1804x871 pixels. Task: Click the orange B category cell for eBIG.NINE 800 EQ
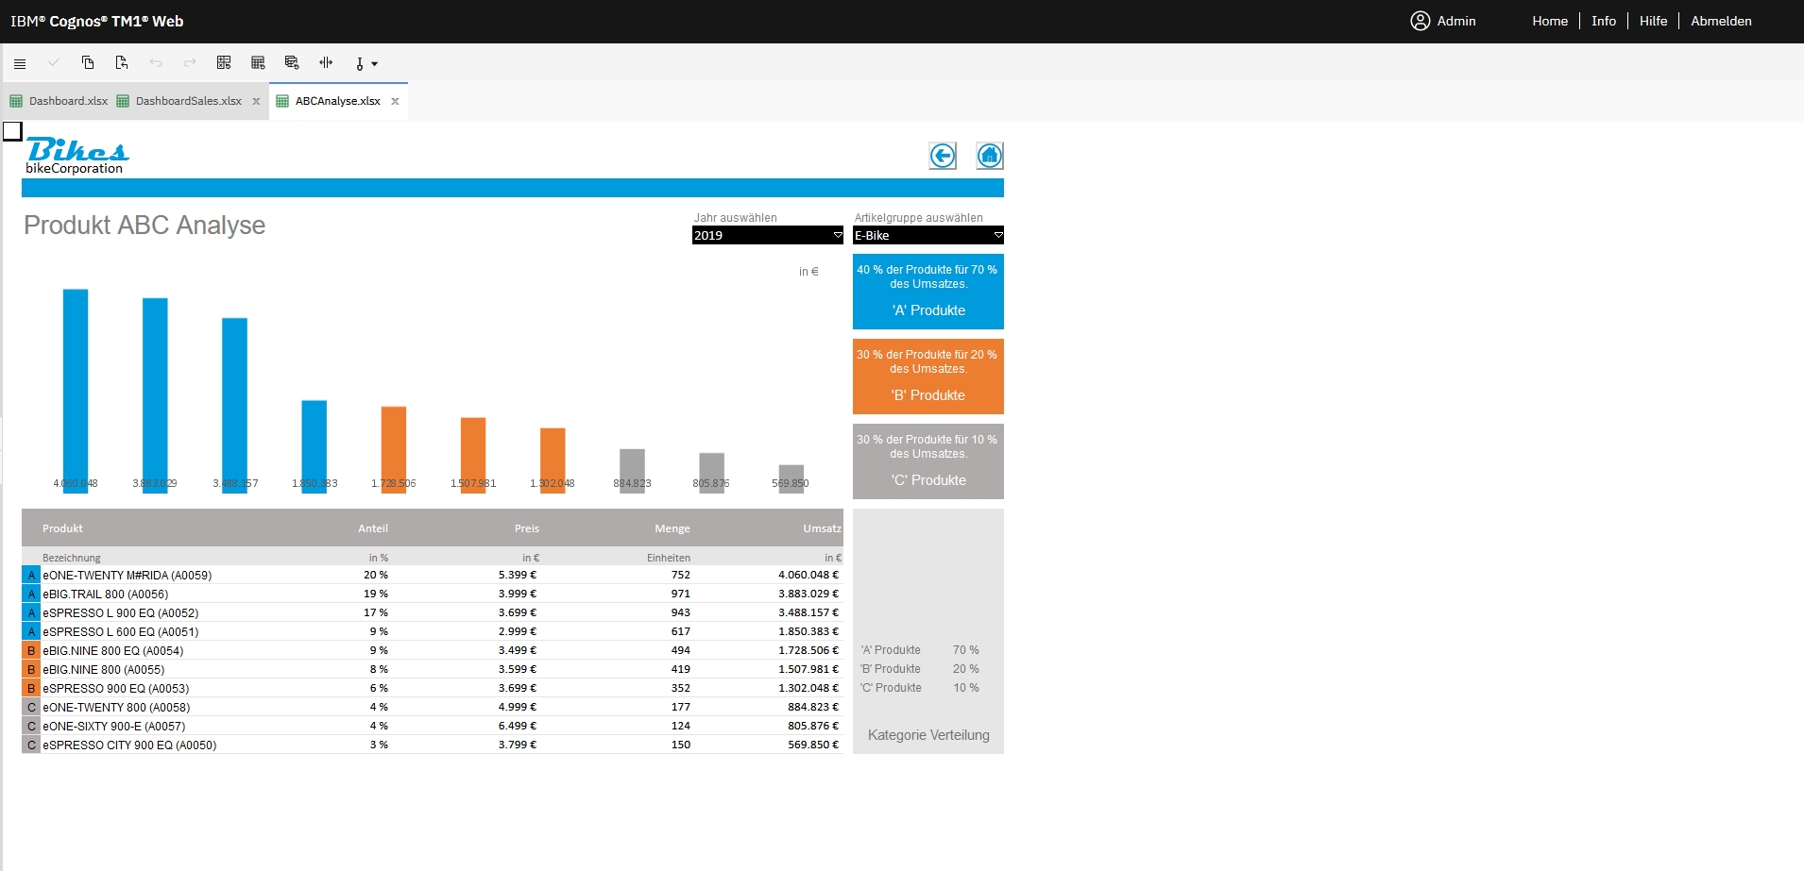click(x=31, y=650)
